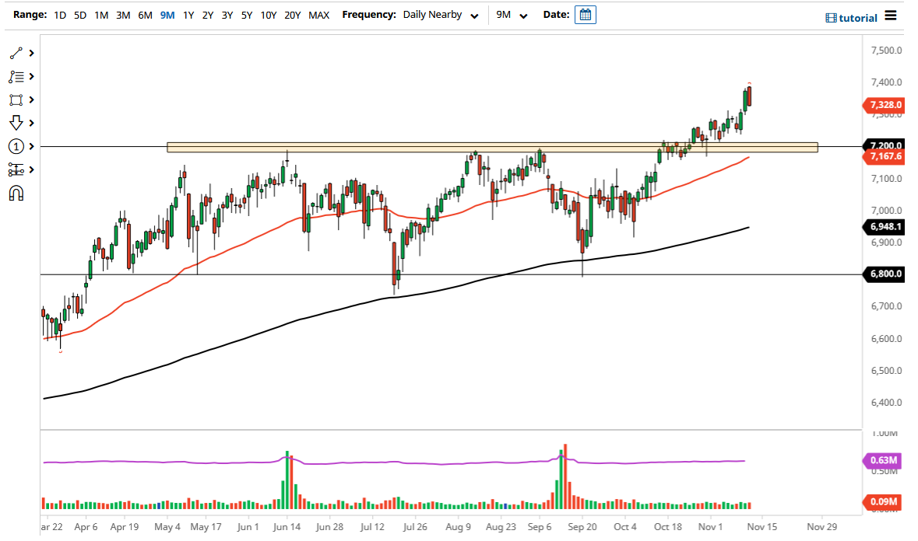Open the hamburger menu
Viewport: 918px width, 541px height.
(x=891, y=16)
